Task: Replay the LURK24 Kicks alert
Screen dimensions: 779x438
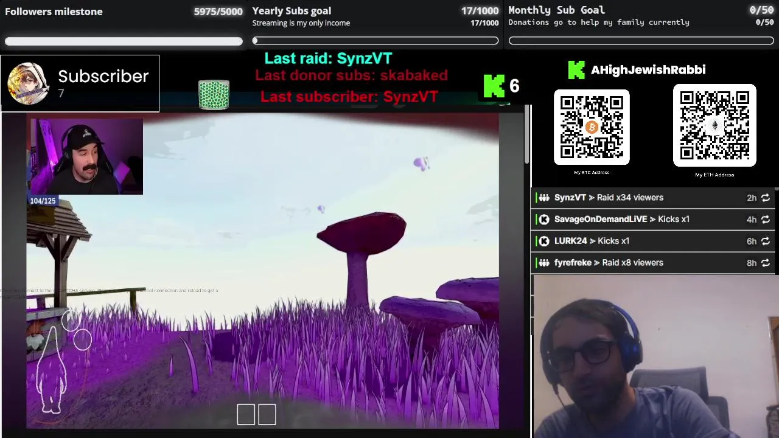Action: [x=766, y=242]
